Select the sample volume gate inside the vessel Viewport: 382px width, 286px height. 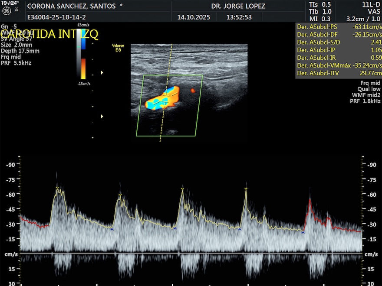(166, 92)
